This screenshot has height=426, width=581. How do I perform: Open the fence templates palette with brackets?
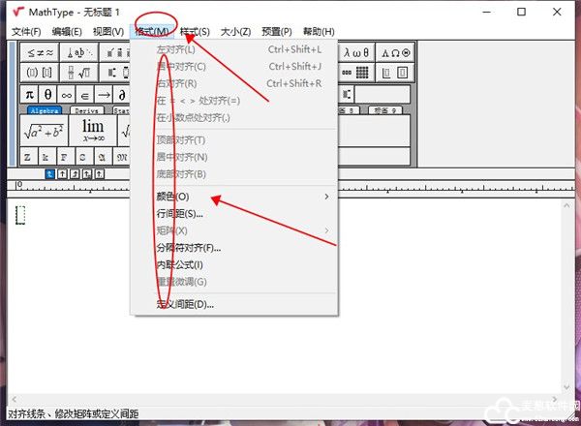point(39,73)
